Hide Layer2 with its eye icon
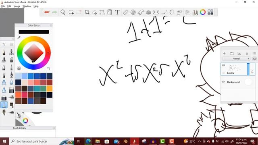258x145 pixels. 223,65
